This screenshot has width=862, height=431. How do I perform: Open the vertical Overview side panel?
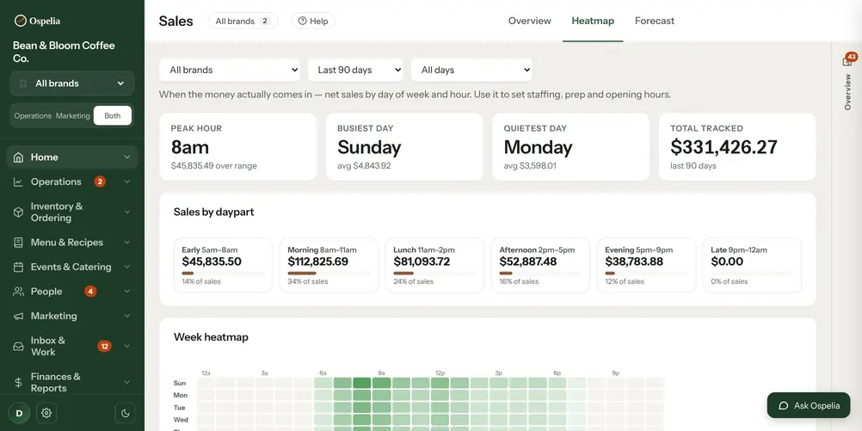tap(847, 92)
